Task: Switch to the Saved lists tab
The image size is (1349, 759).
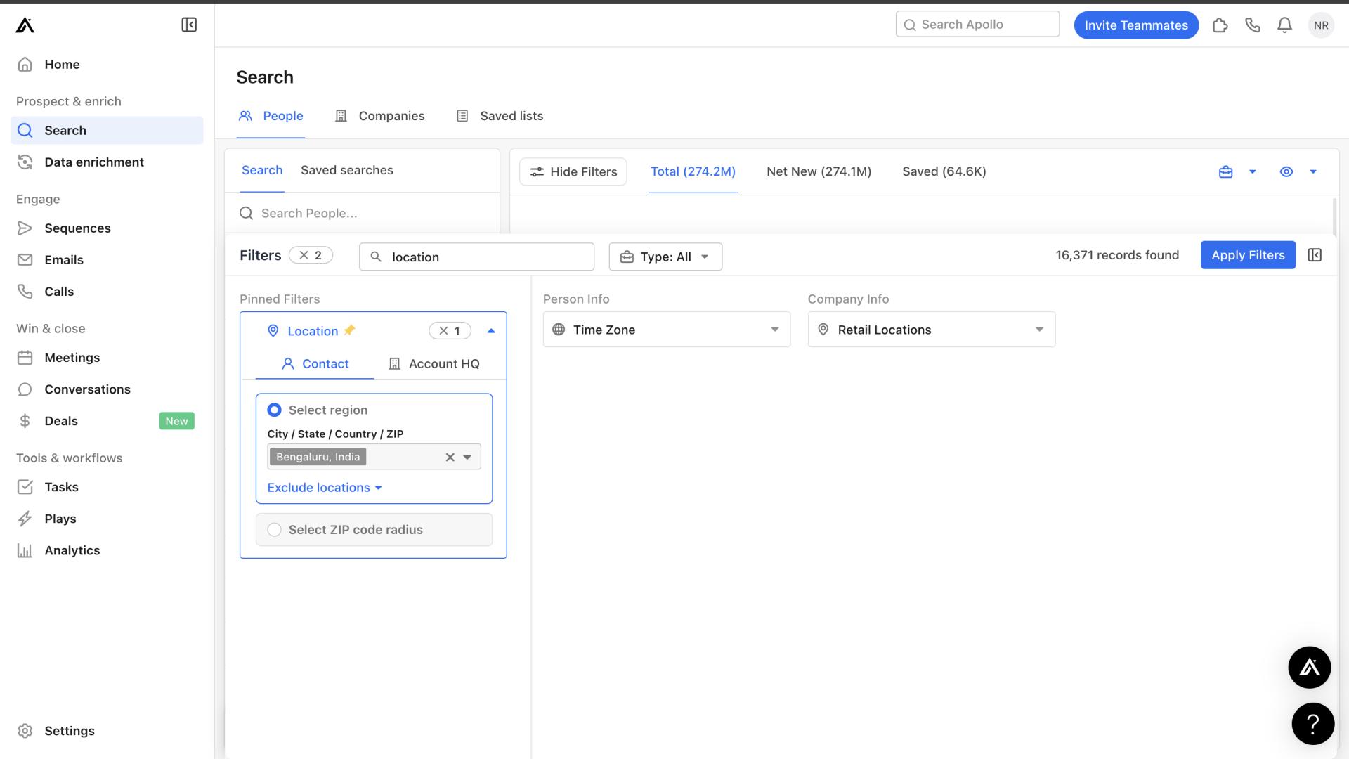Action: click(x=500, y=116)
